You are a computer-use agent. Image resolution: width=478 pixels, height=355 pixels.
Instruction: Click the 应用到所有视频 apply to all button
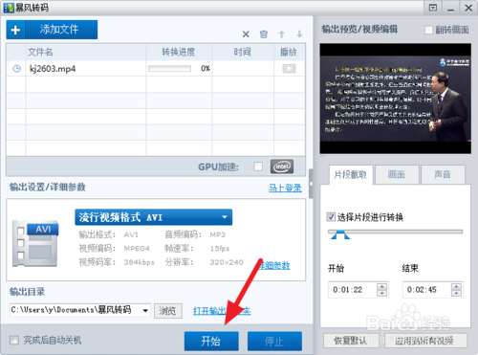pyautogui.click(x=425, y=341)
